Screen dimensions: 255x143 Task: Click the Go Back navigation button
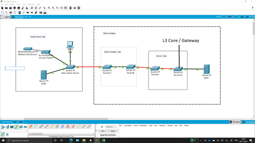coord(223,17)
